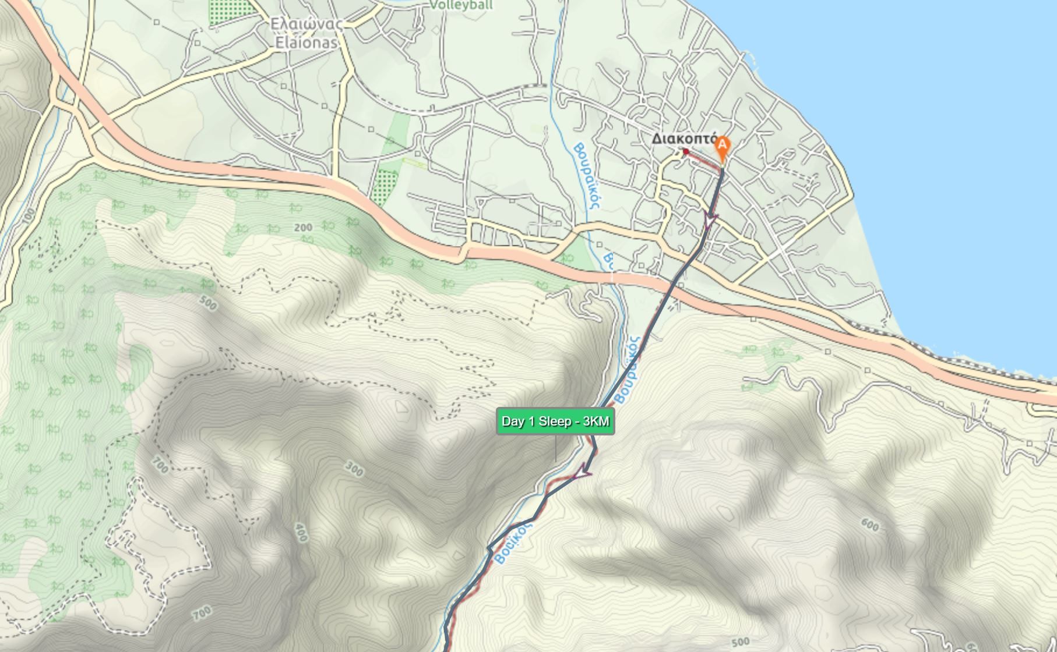Click the Volleyball label on the map
Viewport: 1057px width, 652px height.
coord(461,6)
